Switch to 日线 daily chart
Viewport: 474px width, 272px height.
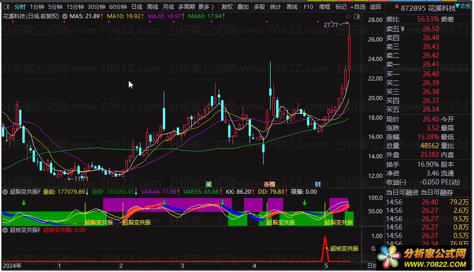click(x=137, y=7)
